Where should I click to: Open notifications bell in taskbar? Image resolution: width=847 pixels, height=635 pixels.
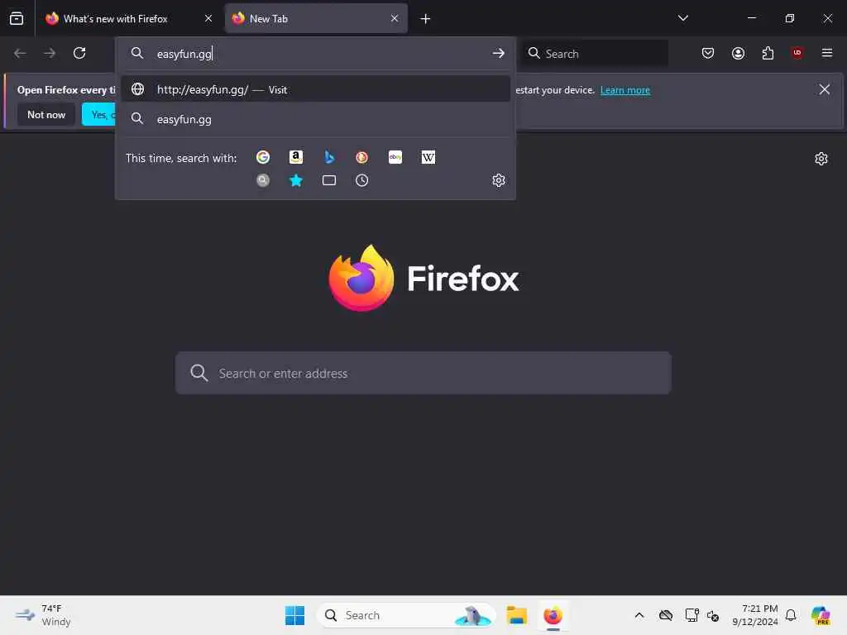(791, 615)
